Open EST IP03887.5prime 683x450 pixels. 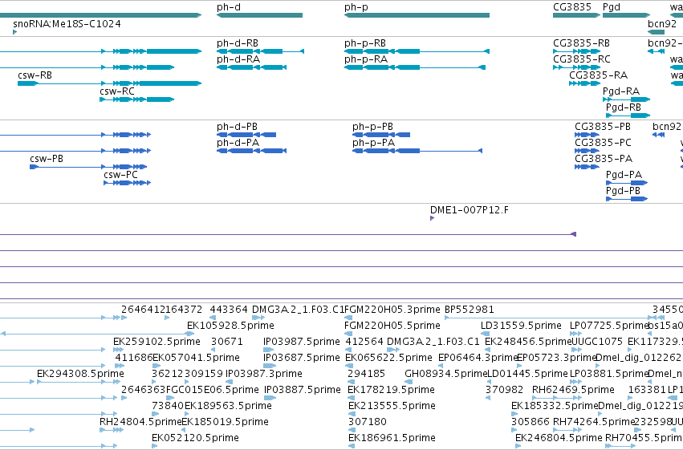click(x=270, y=398)
